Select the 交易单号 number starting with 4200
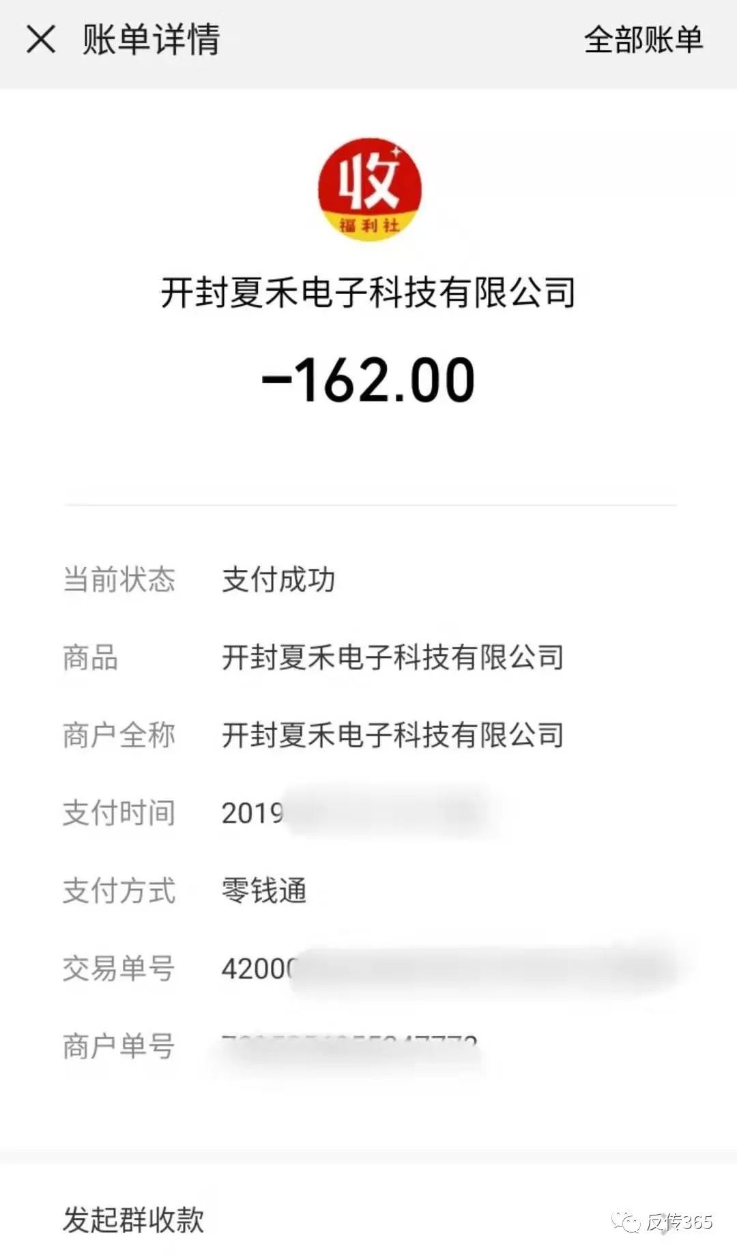The image size is (737, 1255). (x=444, y=968)
